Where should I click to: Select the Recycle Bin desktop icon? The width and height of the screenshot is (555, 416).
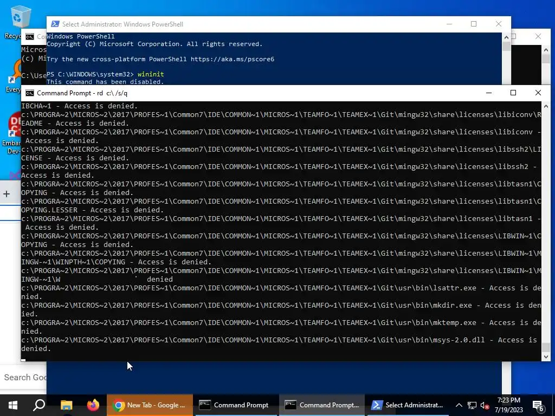click(x=14, y=22)
